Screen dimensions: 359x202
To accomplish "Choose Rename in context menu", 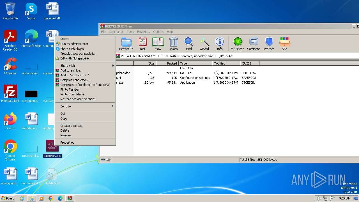I will click(85, 135).
